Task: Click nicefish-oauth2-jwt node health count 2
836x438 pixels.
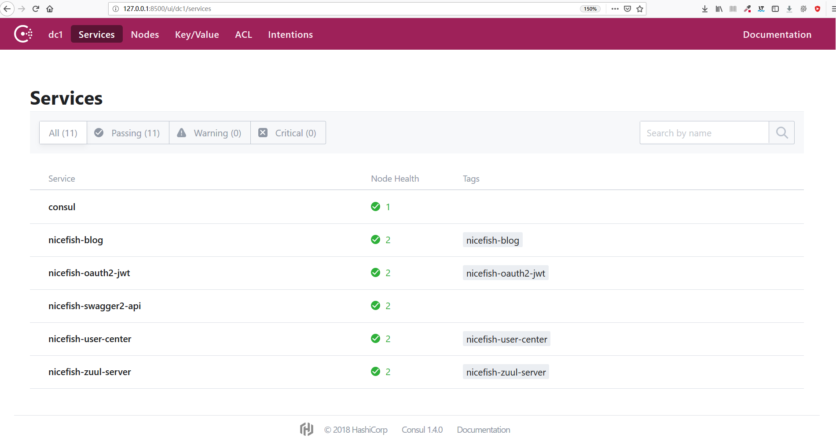Action: tap(388, 273)
